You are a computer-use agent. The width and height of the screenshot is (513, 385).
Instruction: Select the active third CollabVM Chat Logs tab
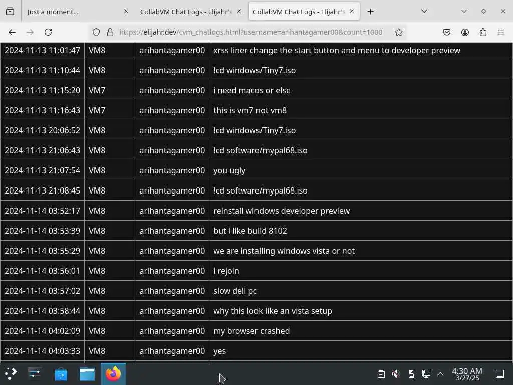coord(304,12)
